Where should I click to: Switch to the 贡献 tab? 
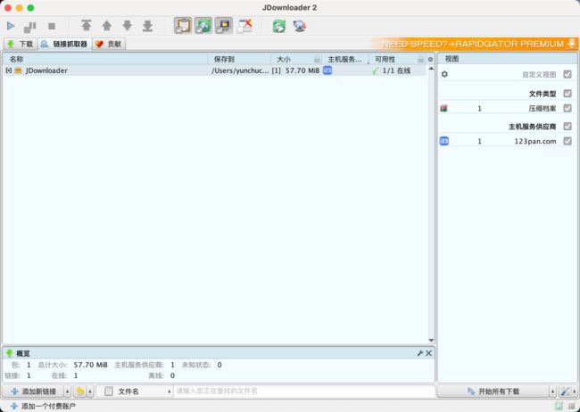click(x=109, y=44)
